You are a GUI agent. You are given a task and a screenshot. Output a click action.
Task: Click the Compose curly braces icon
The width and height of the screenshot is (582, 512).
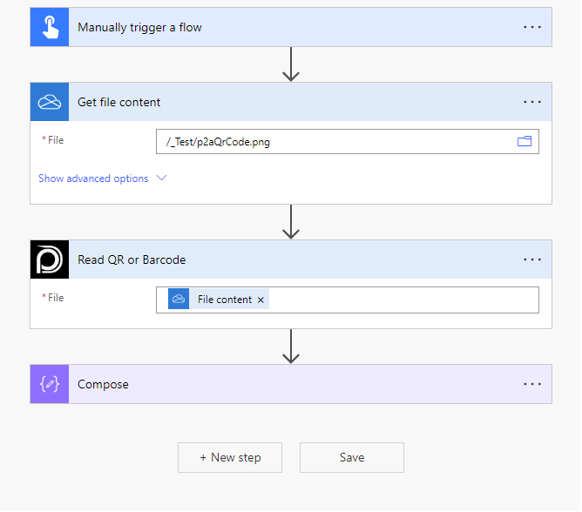[x=50, y=384]
